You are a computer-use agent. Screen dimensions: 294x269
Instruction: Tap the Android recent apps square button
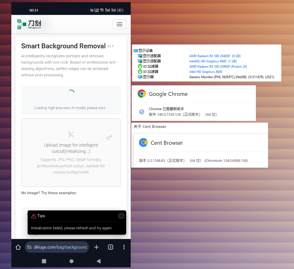[x=44, y=261]
